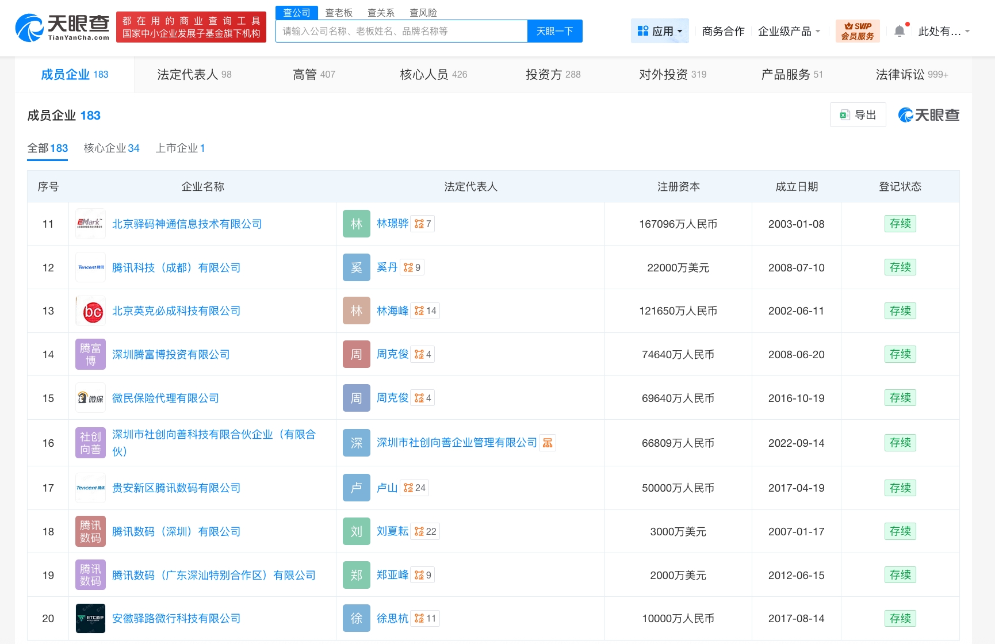Click the relation graph icon beside 卢山
Screen dimensions: 995x644
[x=408, y=488]
